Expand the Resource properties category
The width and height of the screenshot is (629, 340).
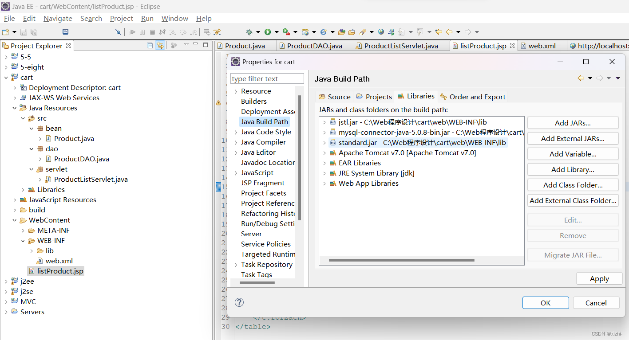point(236,91)
